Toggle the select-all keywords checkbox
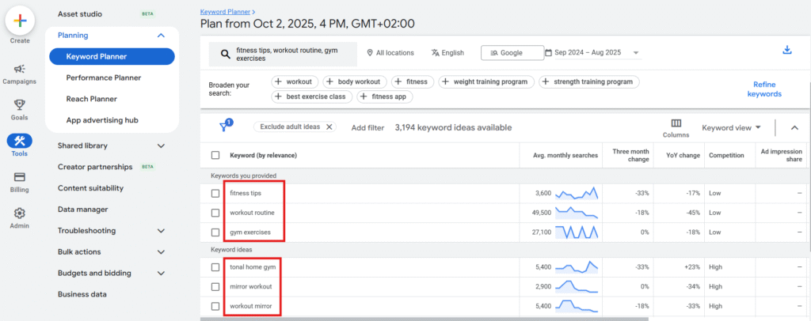 [215, 155]
